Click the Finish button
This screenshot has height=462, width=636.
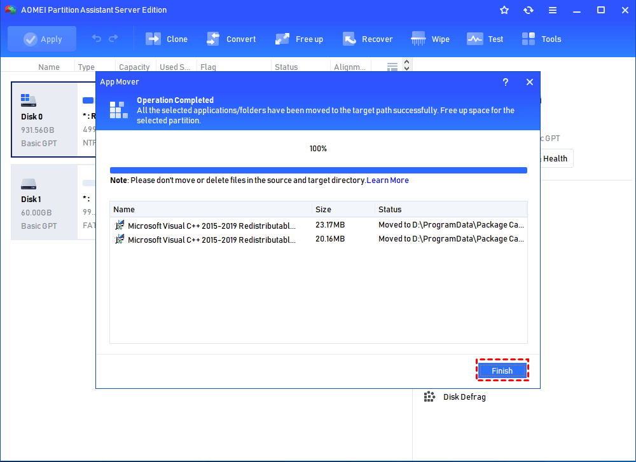tap(502, 370)
